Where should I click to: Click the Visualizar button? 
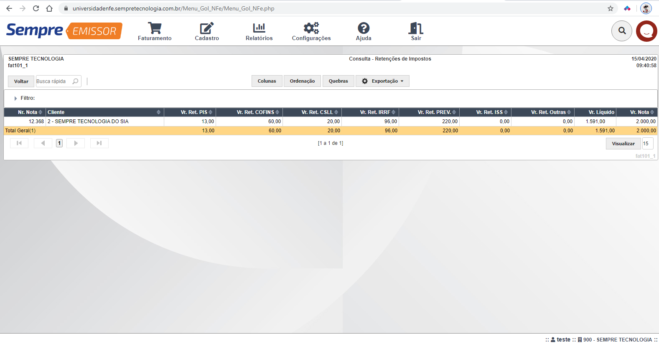tap(623, 144)
